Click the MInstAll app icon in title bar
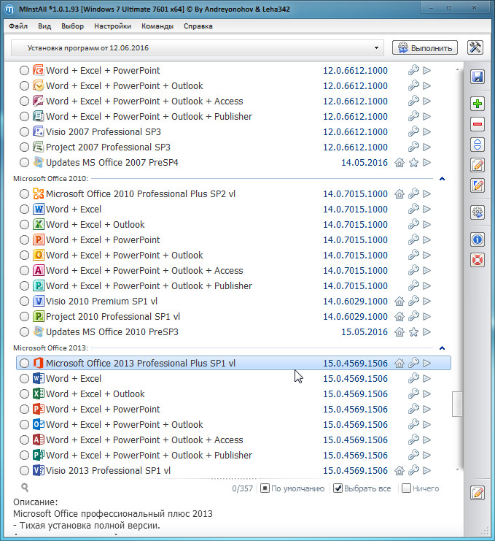 [9, 9]
